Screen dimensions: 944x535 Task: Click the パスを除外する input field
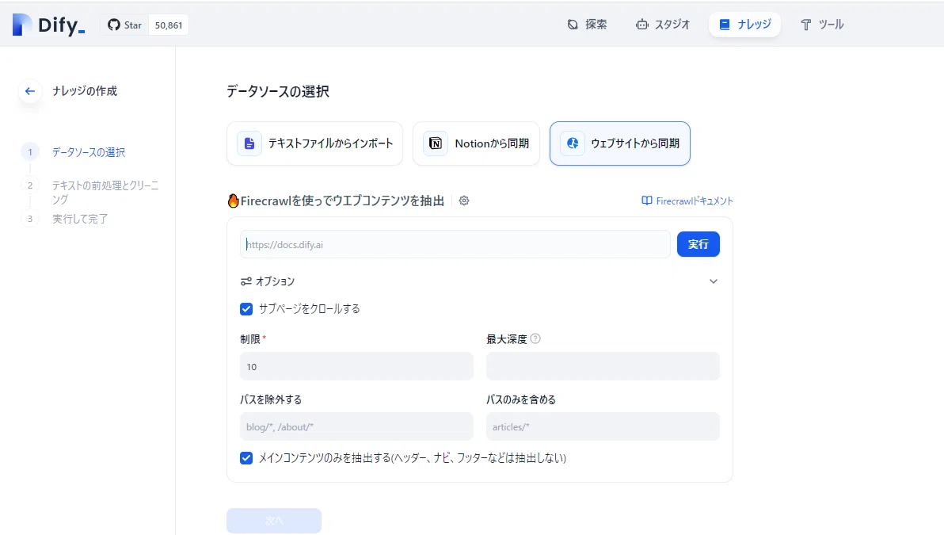click(x=356, y=426)
